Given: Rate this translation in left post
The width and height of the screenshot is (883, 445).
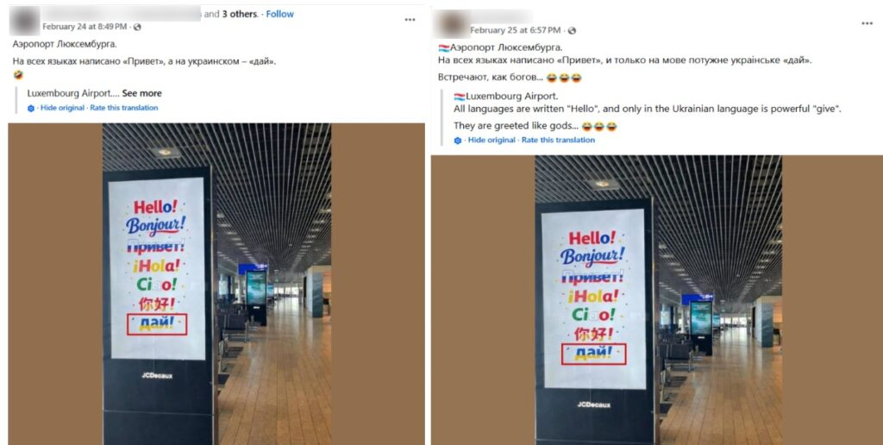Looking at the screenshot, I should click(124, 108).
